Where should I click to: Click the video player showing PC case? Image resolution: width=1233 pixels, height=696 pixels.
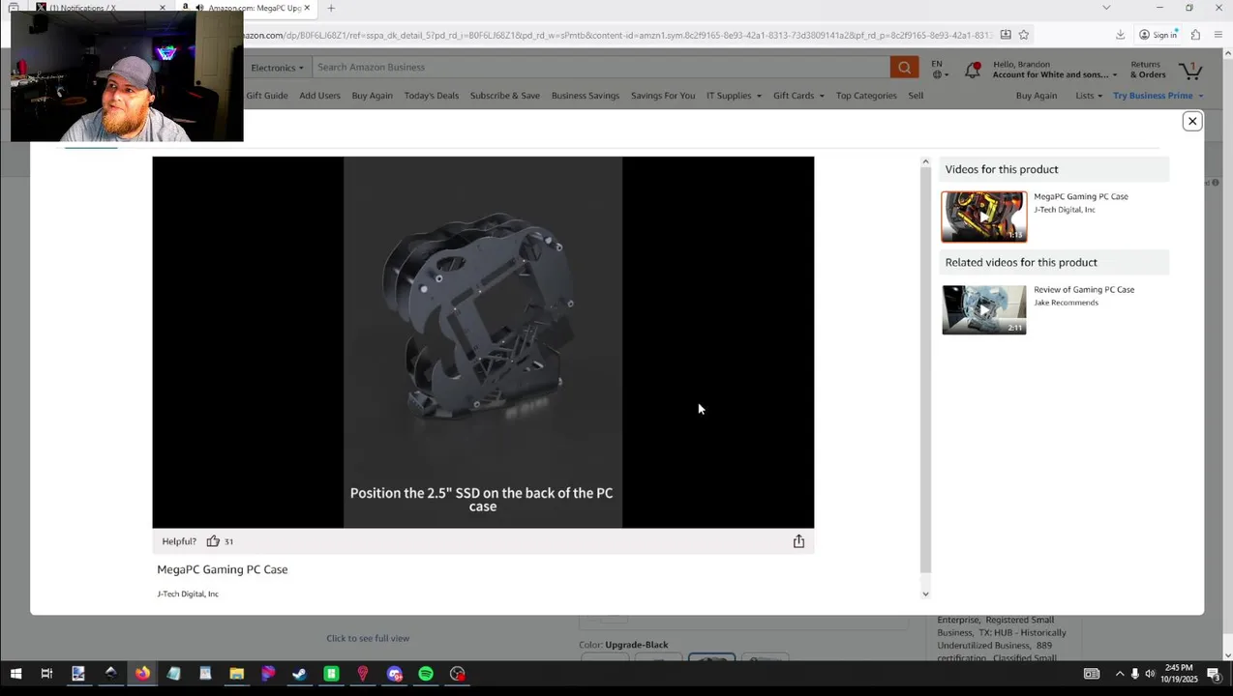coord(483,342)
